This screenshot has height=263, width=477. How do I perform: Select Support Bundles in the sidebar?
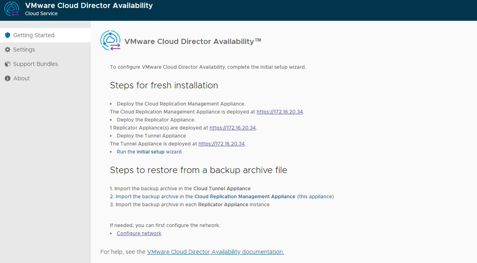click(36, 64)
